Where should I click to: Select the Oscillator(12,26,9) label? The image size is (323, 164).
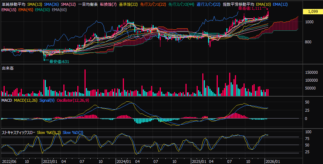pyautogui.click(x=73, y=100)
